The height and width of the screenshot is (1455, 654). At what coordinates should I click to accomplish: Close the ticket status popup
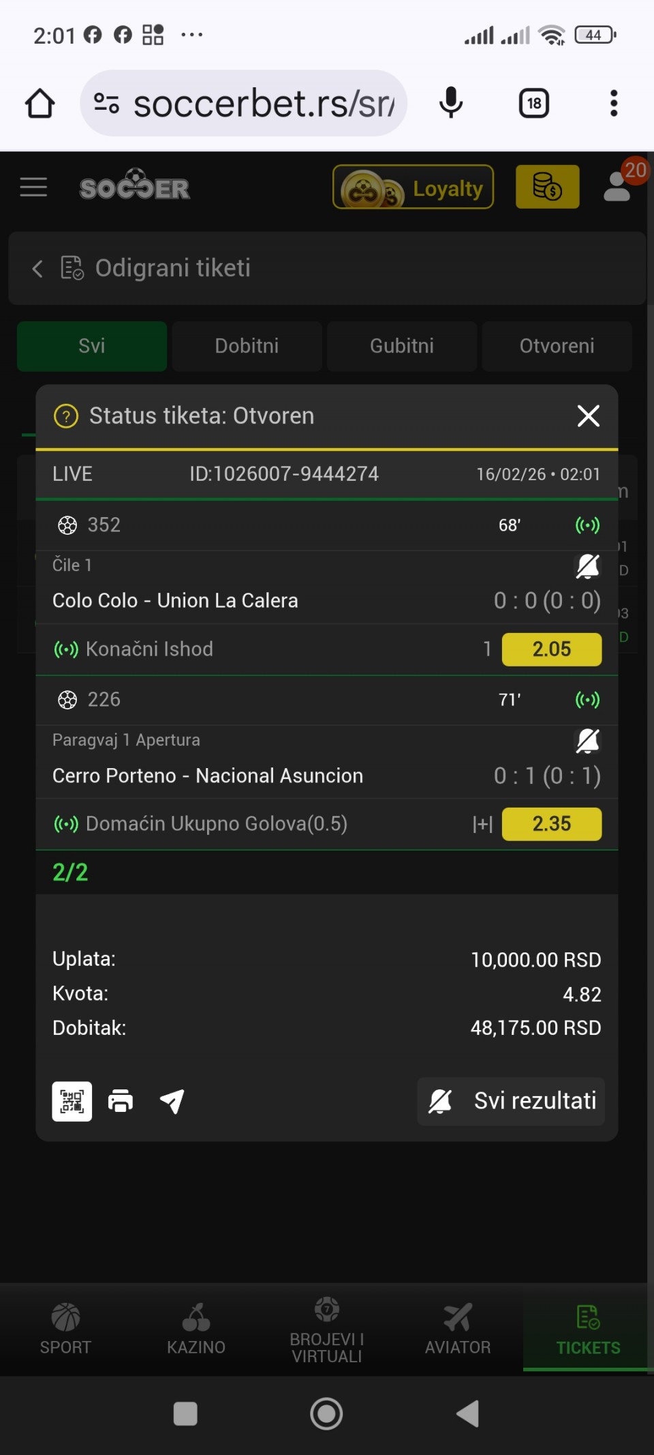(x=588, y=415)
